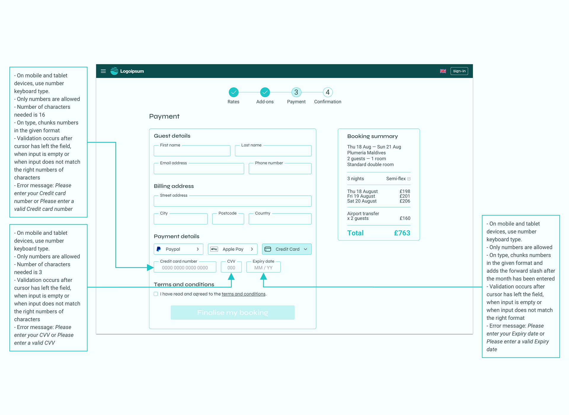Image resolution: width=569 pixels, height=415 pixels.
Task: Click the Apple Pay logo icon
Action: (214, 249)
